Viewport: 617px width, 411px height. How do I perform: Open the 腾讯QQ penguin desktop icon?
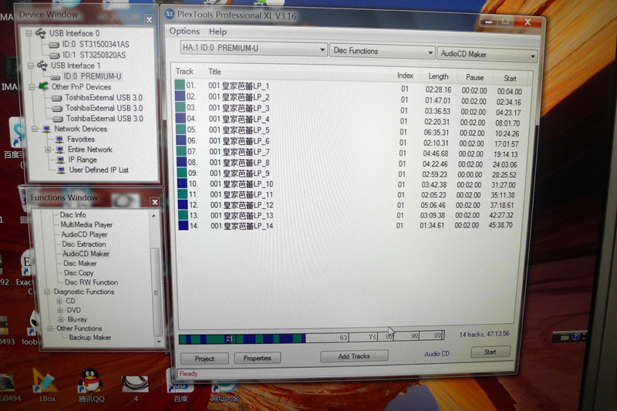91,381
